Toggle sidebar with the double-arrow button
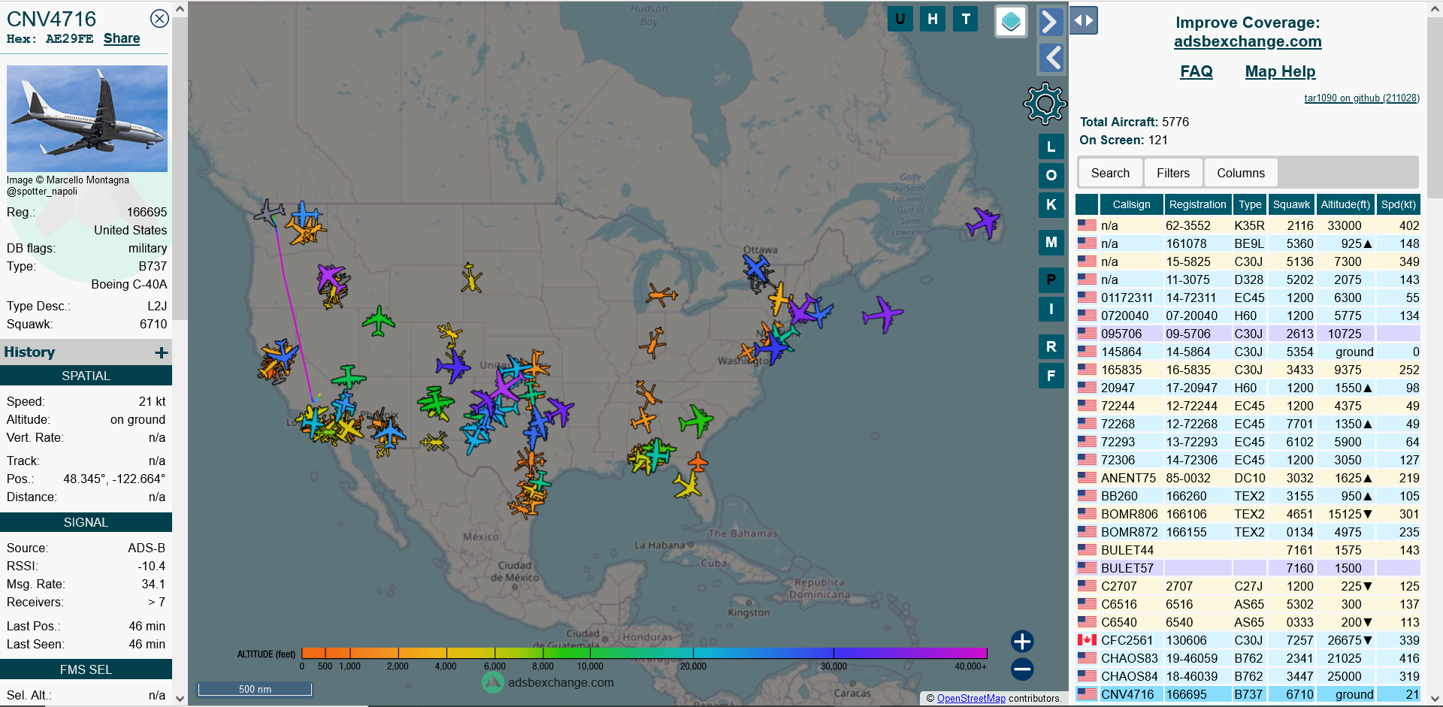The height and width of the screenshot is (707, 1443). tap(1084, 20)
